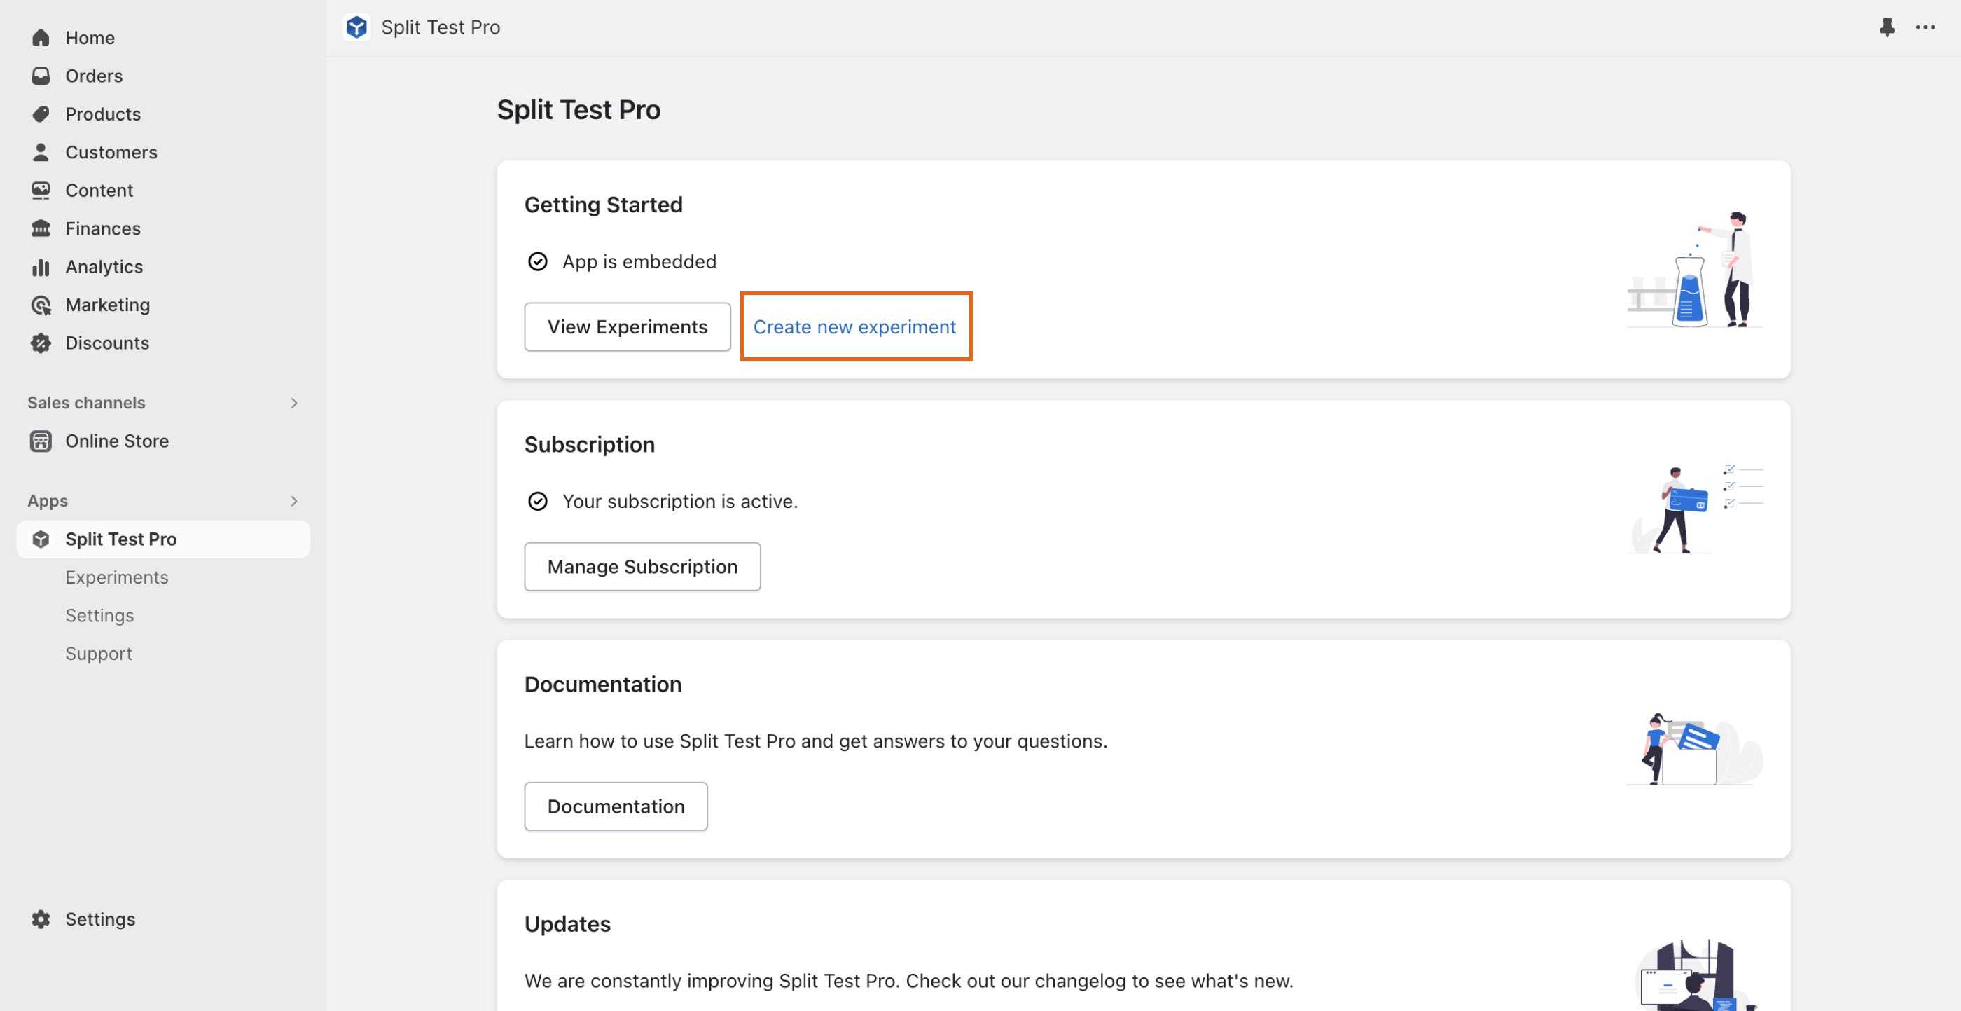The image size is (1961, 1011).
Task: Click the Home house icon
Action: click(x=41, y=37)
